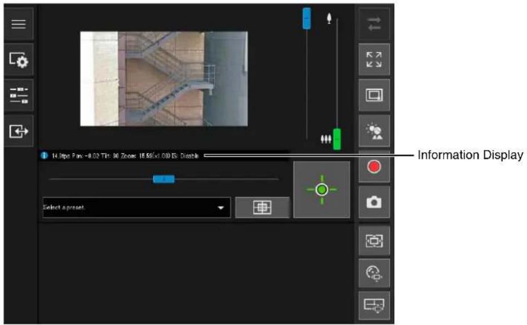
Task: Click the green crosshair pan/tilt pad
Action: tap(322, 189)
